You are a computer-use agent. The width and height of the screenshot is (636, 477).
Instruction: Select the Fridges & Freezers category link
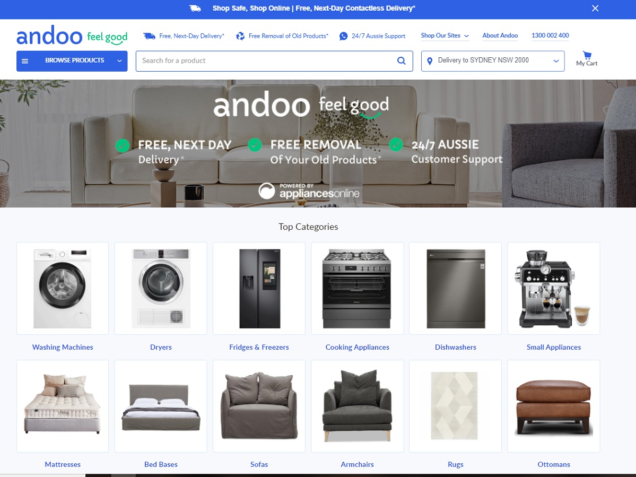[x=259, y=347]
